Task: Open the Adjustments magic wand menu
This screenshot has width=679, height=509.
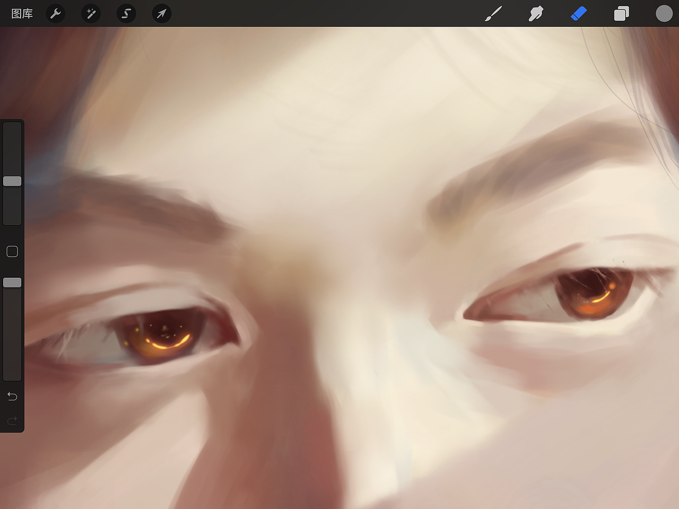Action: (91, 13)
